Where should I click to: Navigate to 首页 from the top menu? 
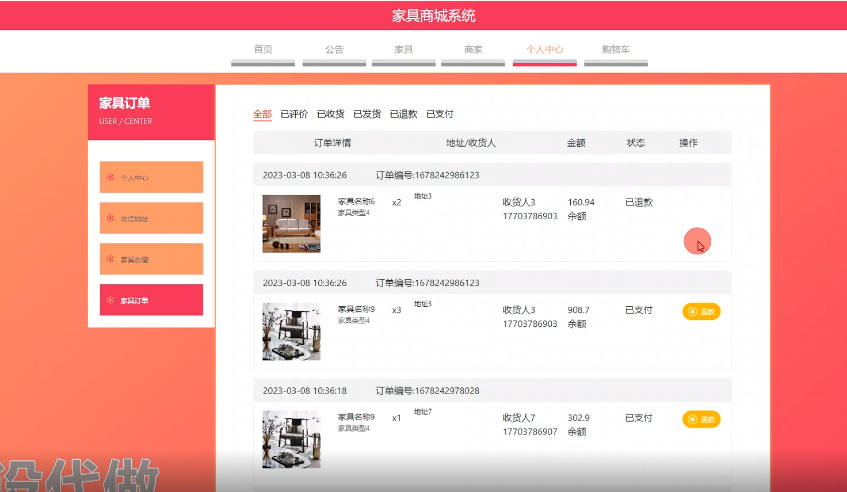point(264,49)
